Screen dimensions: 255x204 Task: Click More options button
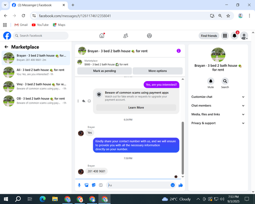[x=158, y=71]
